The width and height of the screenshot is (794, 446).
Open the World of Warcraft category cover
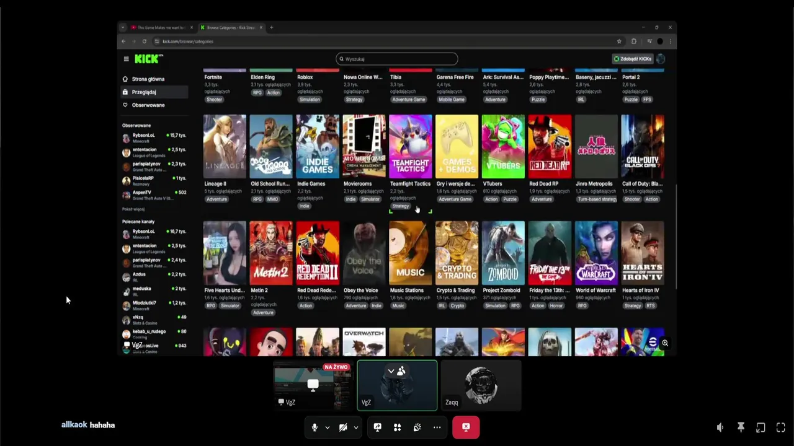pyautogui.click(x=596, y=253)
